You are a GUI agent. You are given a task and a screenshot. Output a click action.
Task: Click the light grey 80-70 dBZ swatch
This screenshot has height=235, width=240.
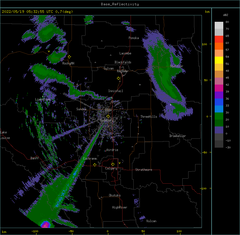tap(219, 25)
